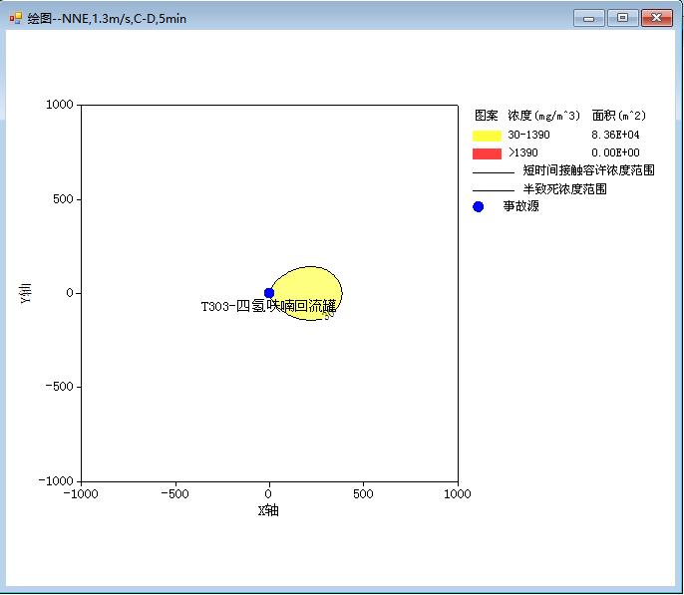
Task: Close the 绘图 plot window
Action: (x=657, y=18)
